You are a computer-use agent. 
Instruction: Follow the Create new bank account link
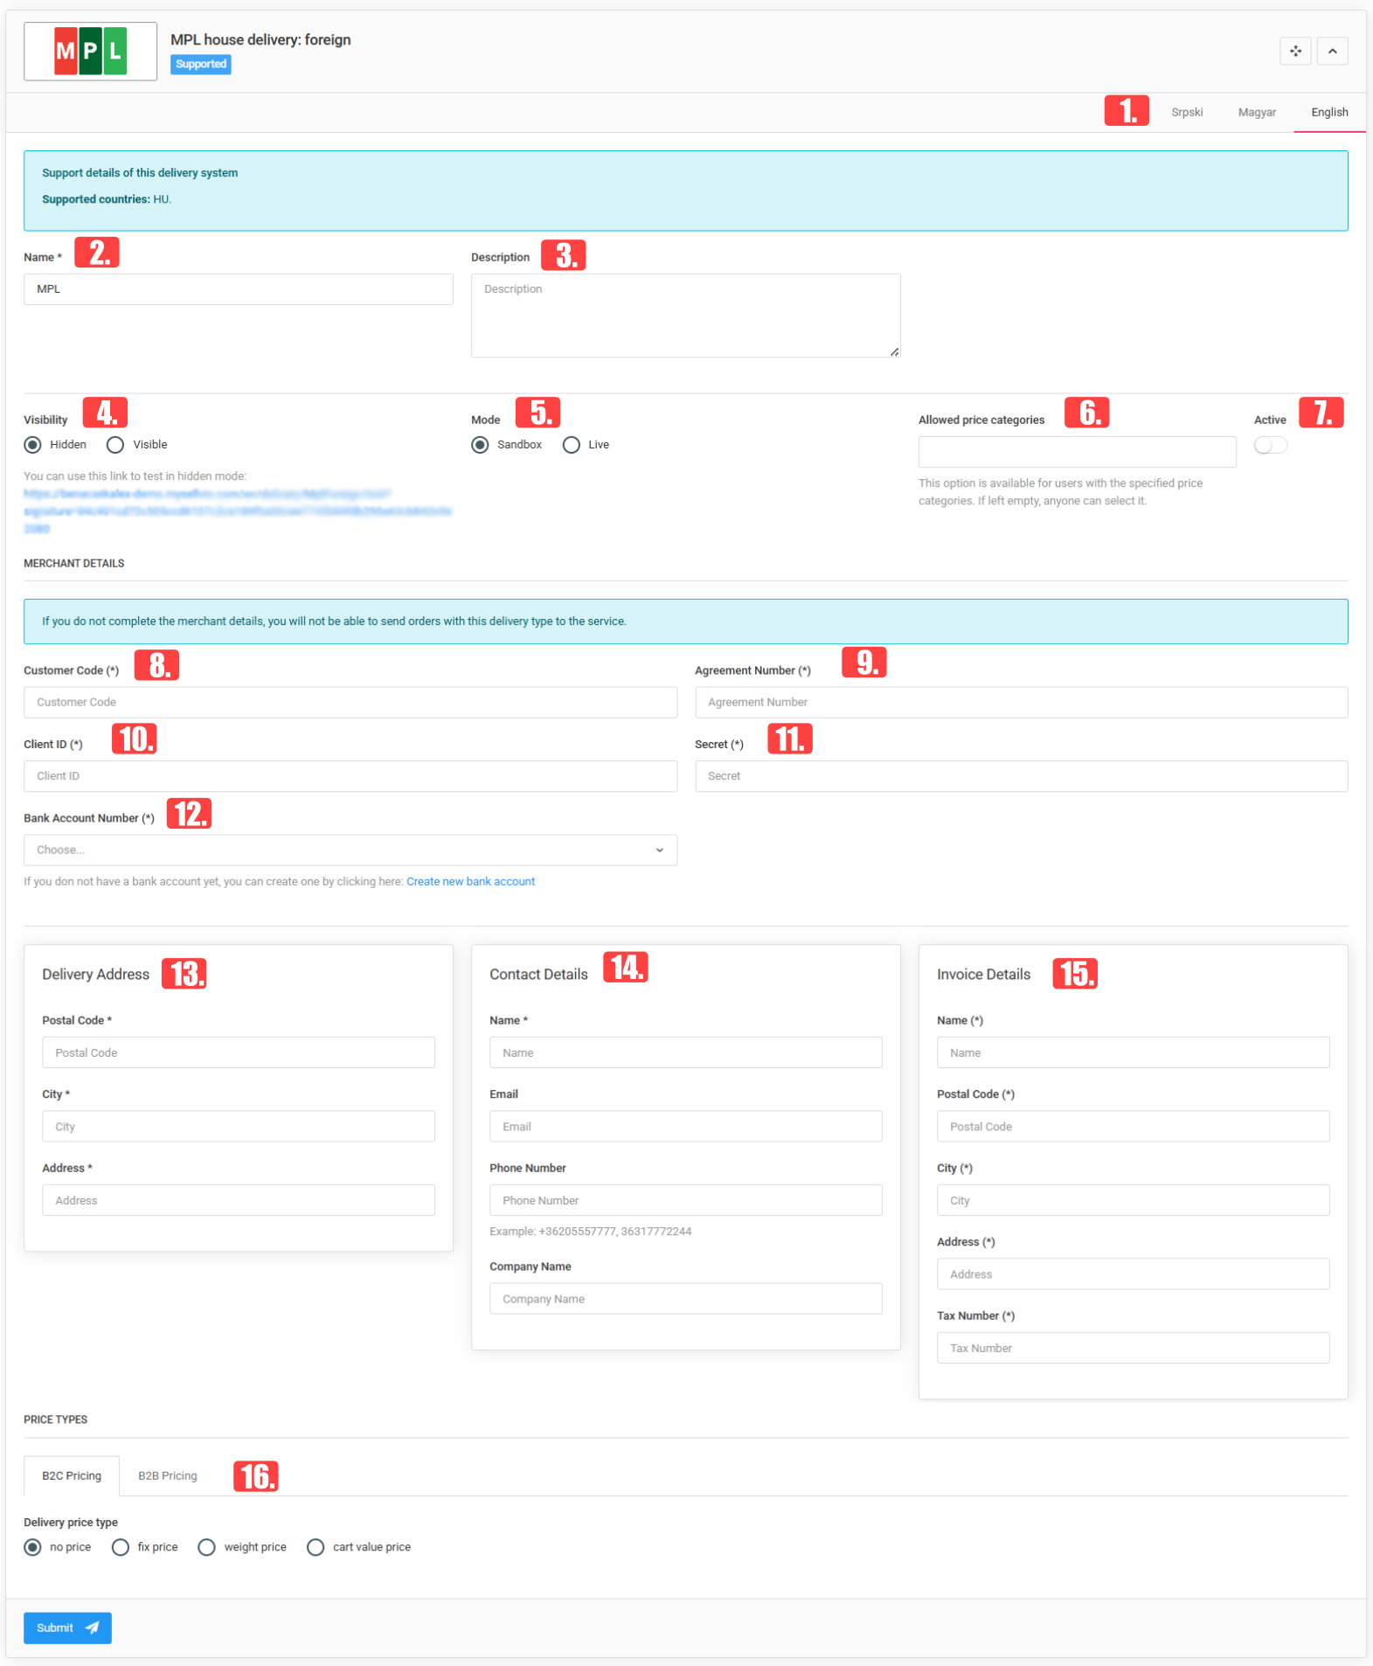click(x=470, y=882)
